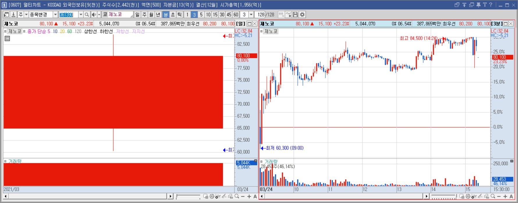Click the save floppy disk icon
This screenshot has width=518, height=203.
[x=295, y=15]
